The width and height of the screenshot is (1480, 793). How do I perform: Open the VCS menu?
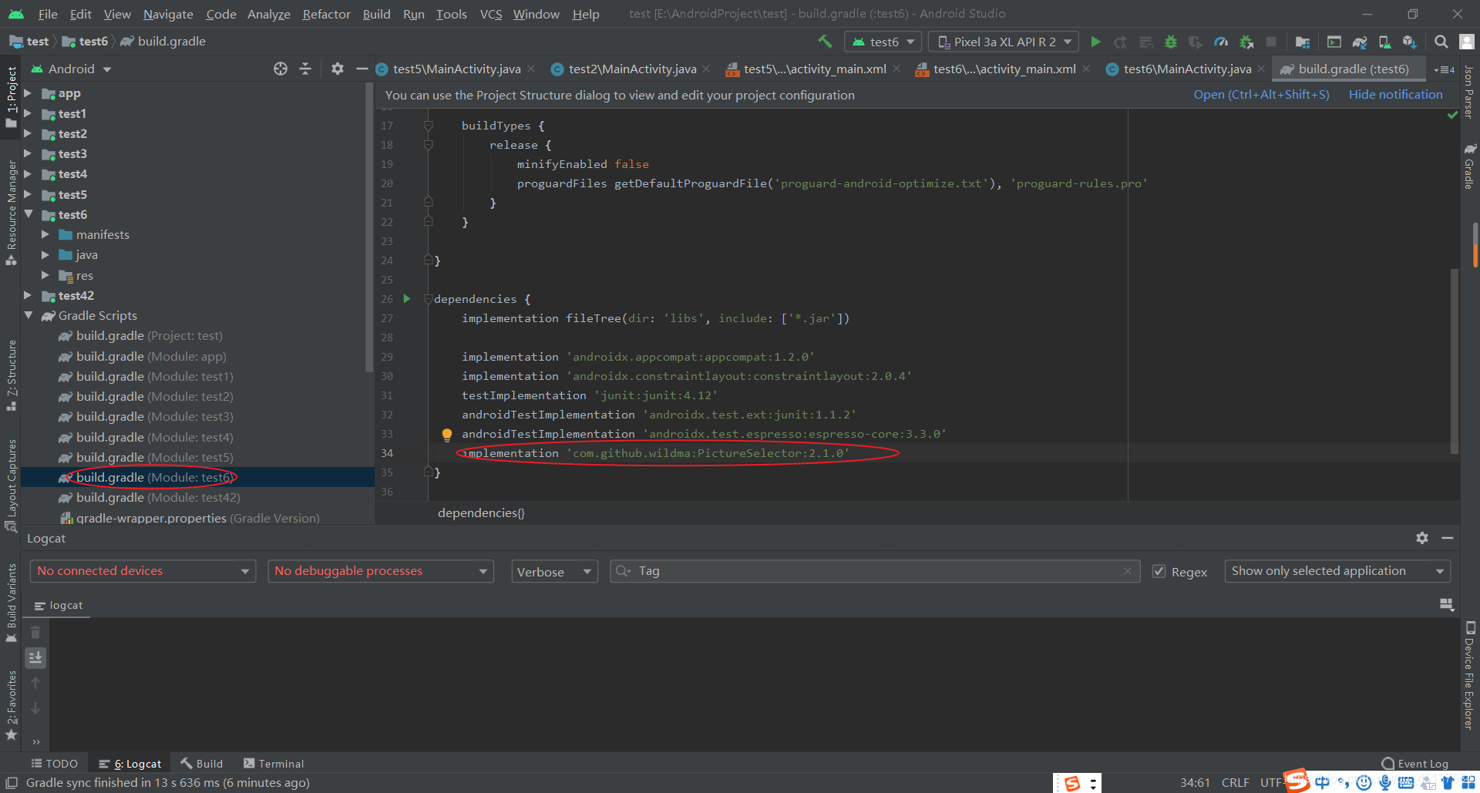pos(490,14)
